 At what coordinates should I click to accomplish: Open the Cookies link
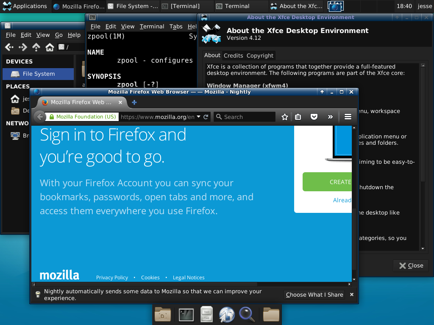pos(150,278)
